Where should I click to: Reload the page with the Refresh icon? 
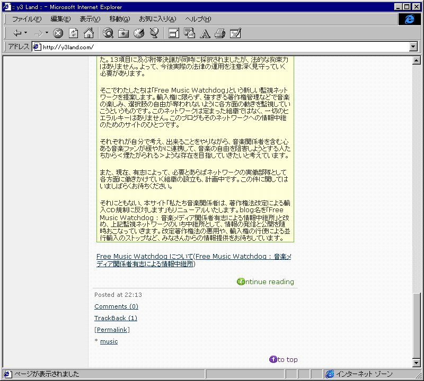pyautogui.click(x=73, y=33)
